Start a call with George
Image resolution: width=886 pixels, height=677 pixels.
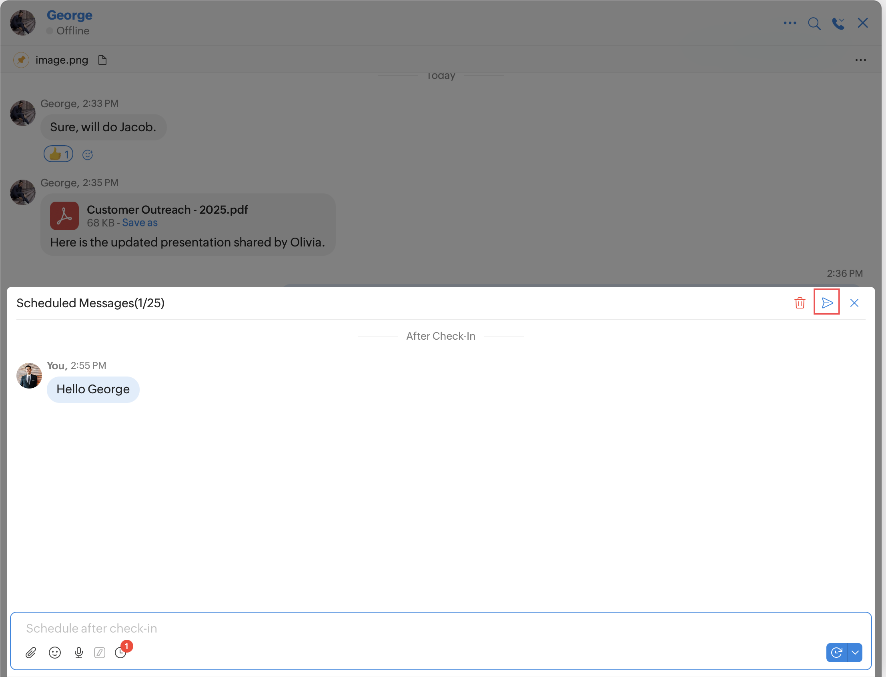tap(838, 23)
